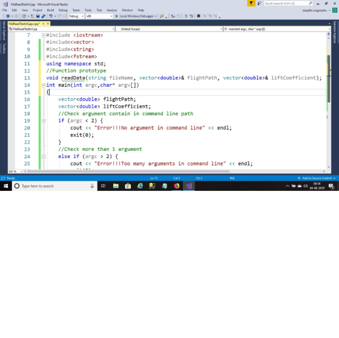
Task: Click the vertical scrollbar thumb
Action: (329, 79)
